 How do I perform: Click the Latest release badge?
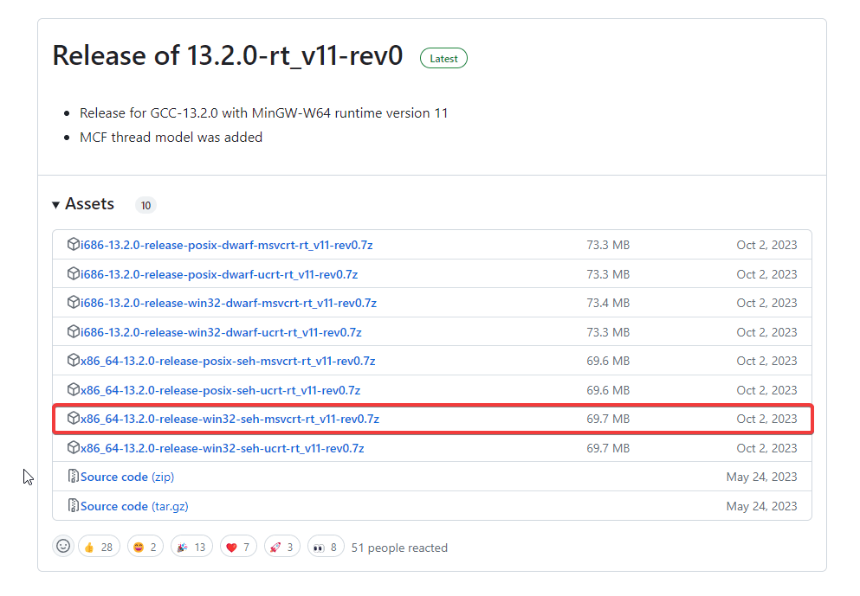(443, 59)
